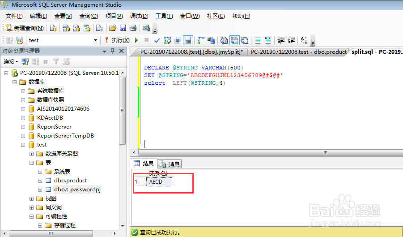
Task: Open the View (查看) menu
Action: 63,16
